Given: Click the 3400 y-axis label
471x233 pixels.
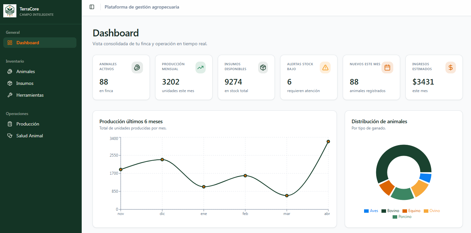Looking at the screenshot, I should click(113, 139).
